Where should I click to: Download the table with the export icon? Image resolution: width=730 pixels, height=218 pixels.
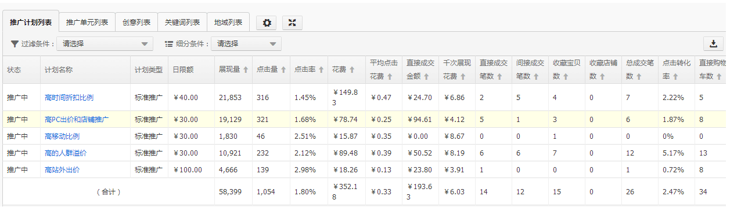click(713, 44)
